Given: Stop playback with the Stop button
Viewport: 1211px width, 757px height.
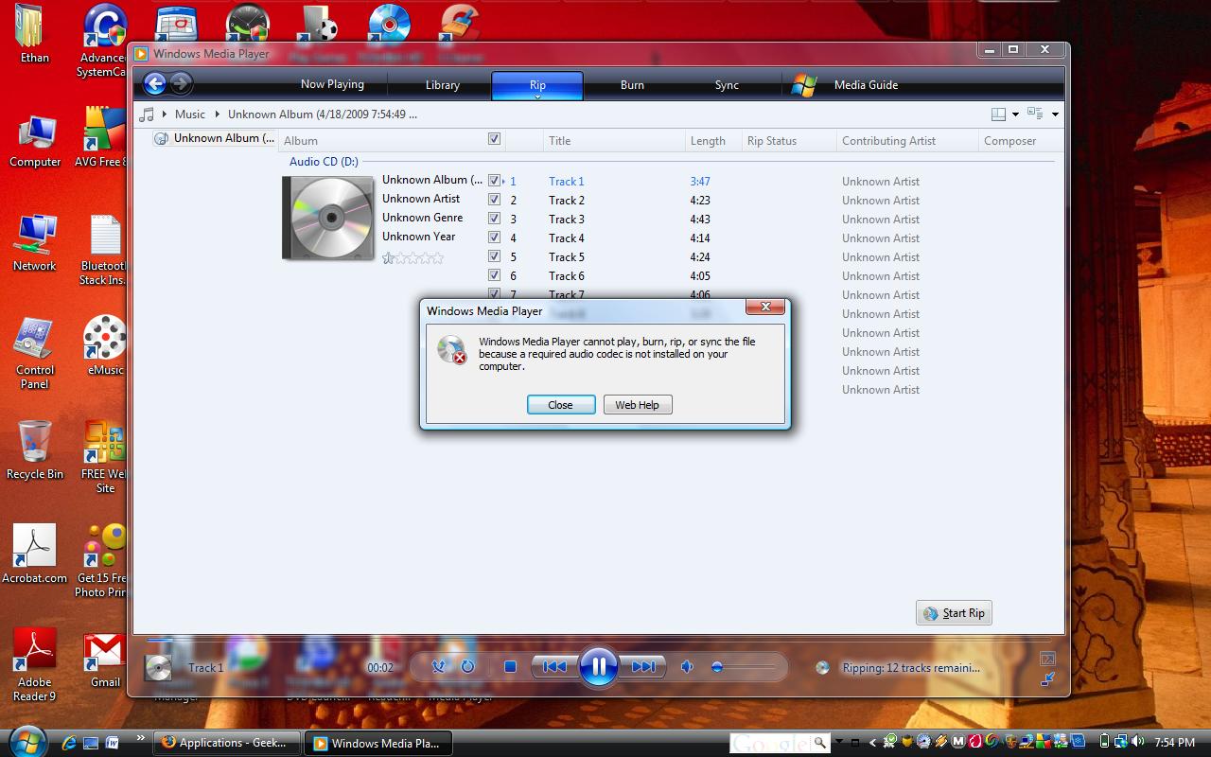Looking at the screenshot, I should pos(510,666).
